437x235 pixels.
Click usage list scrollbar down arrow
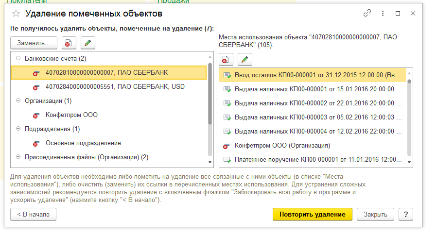[409, 162]
